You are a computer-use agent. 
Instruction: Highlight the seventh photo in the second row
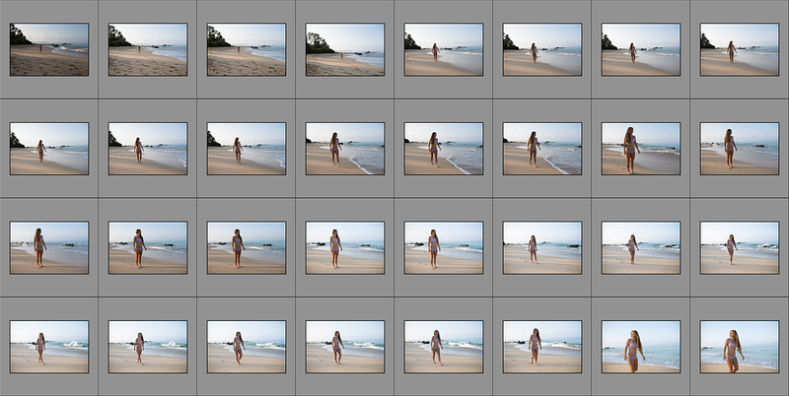(641, 149)
